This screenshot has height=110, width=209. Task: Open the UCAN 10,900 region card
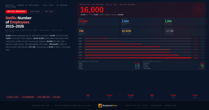(99, 22)
